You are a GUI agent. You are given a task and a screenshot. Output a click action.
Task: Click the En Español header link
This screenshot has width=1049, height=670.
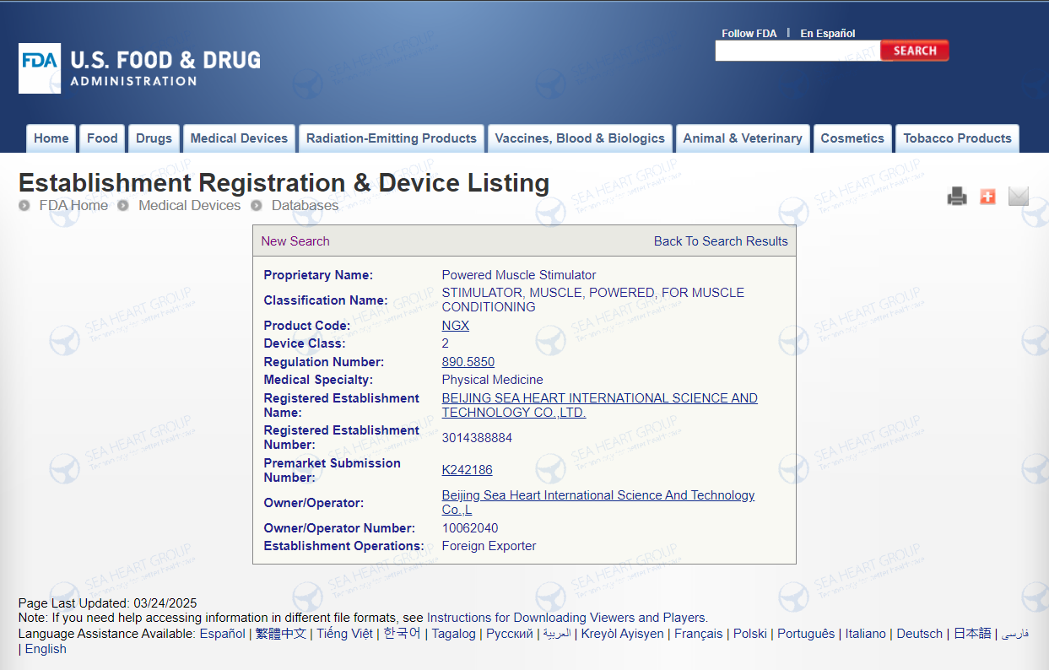point(827,34)
